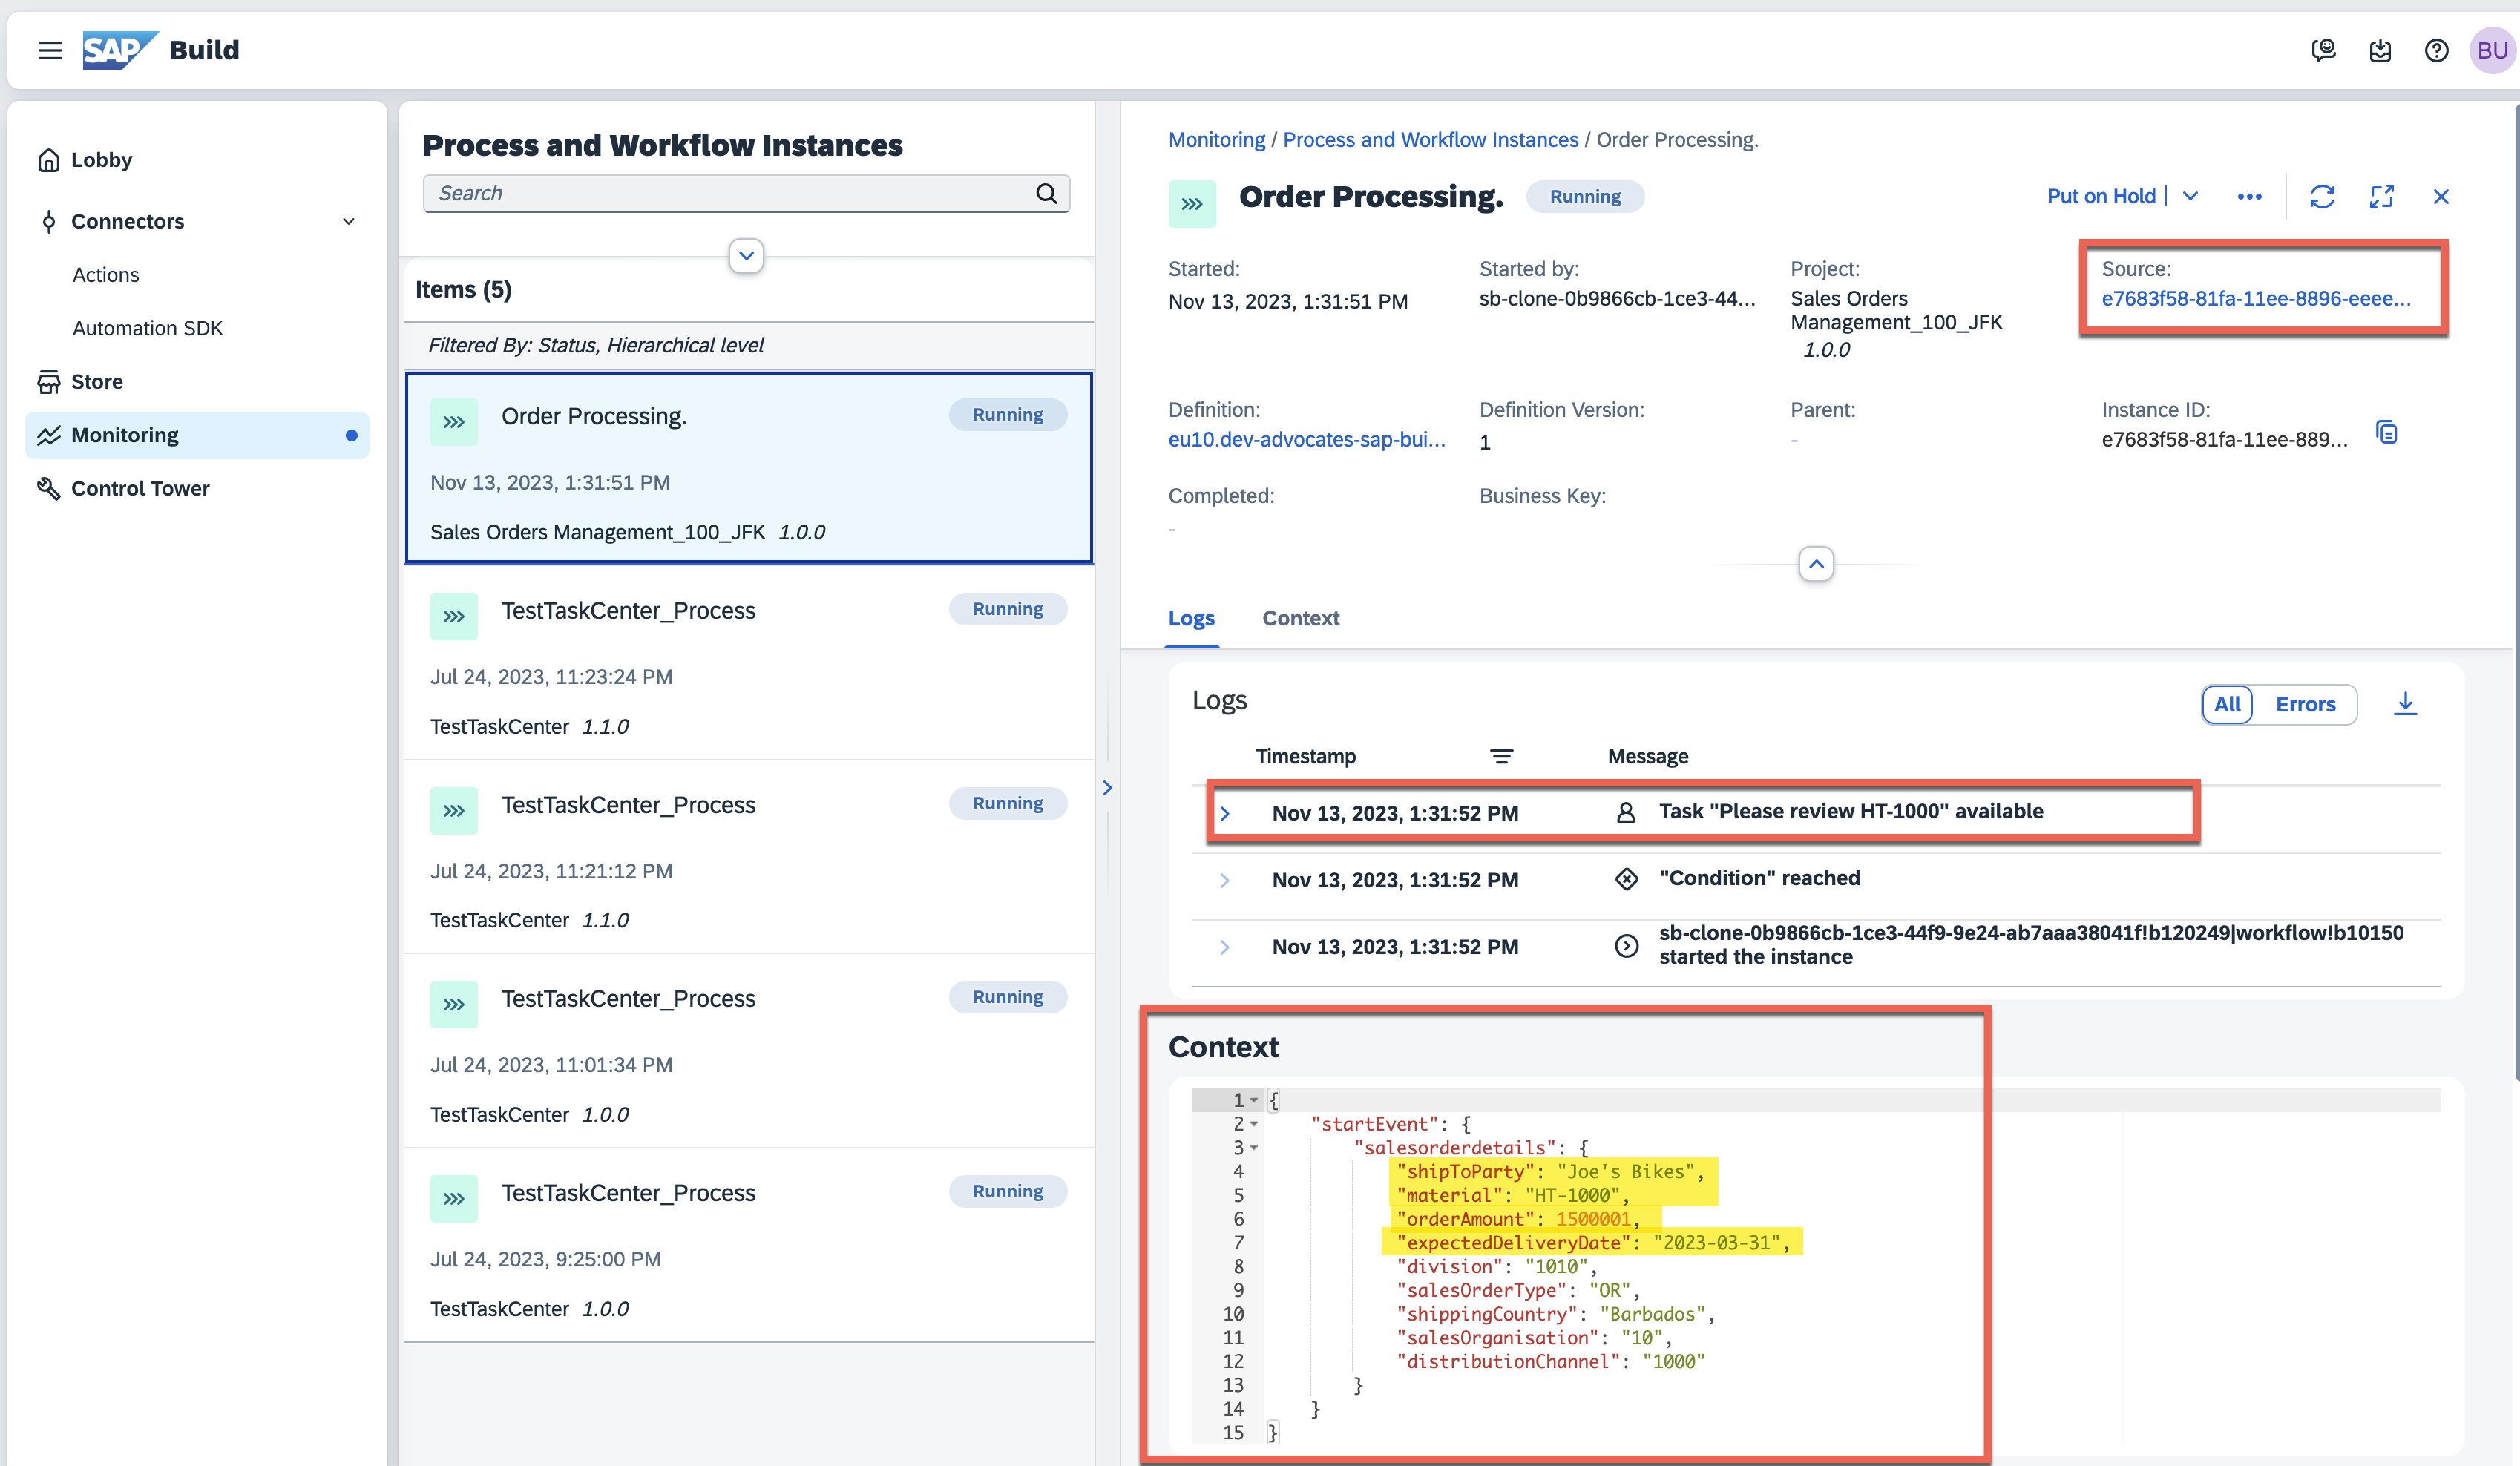Open the feedback chat icon in header
This screenshot has width=2520, height=1466.
pyautogui.click(x=2323, y=50)
